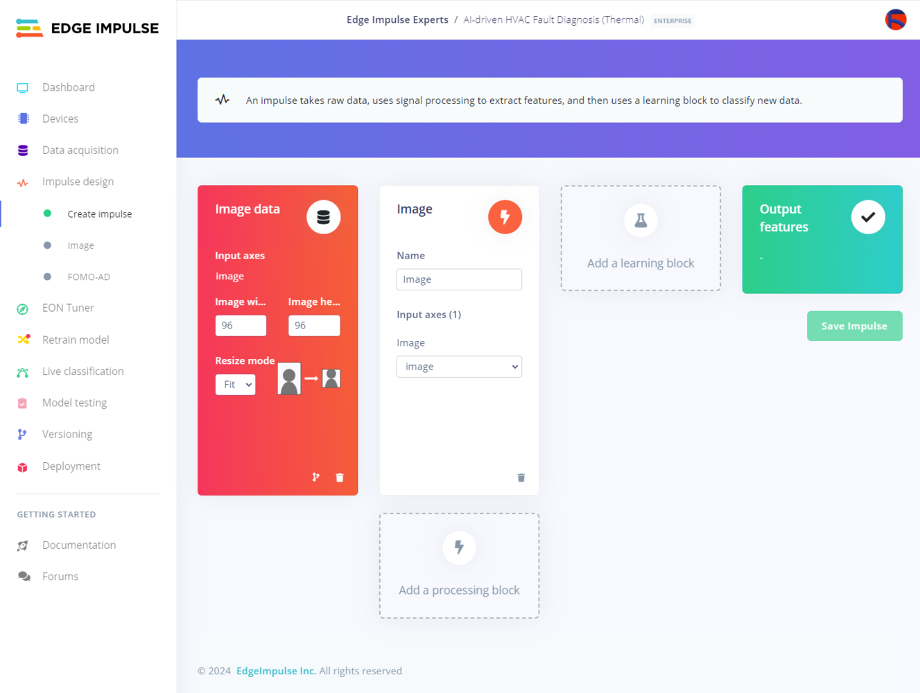The width and height of the screenshot is (920, 693).
Task: Click the Image block lightning icon
Action: click(505, 217)
